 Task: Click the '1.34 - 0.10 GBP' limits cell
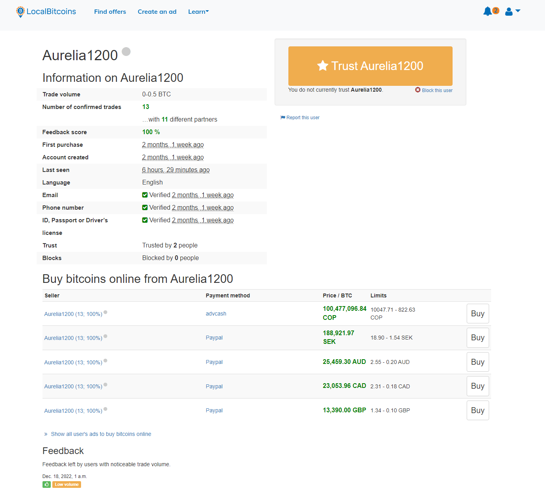click(390, 410)
